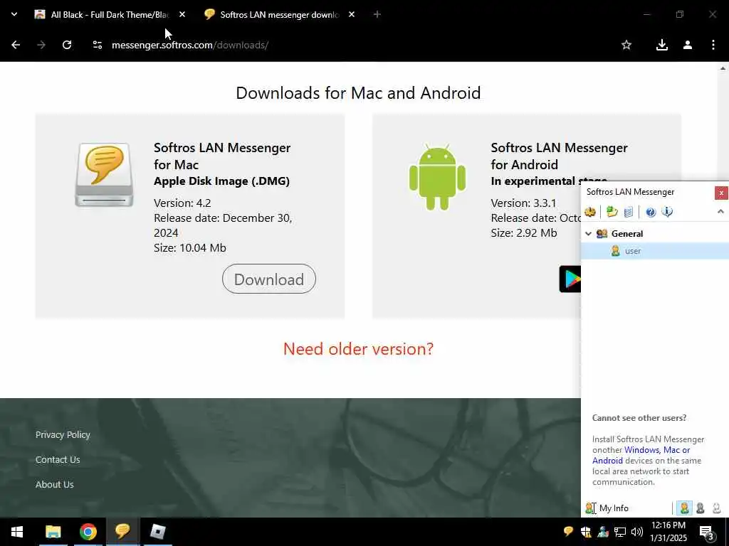Viewport: 729px width, 546px height.
Task: Set status to Away with the faded user icon
Action: pyautogui.click(x=716, y=508)
